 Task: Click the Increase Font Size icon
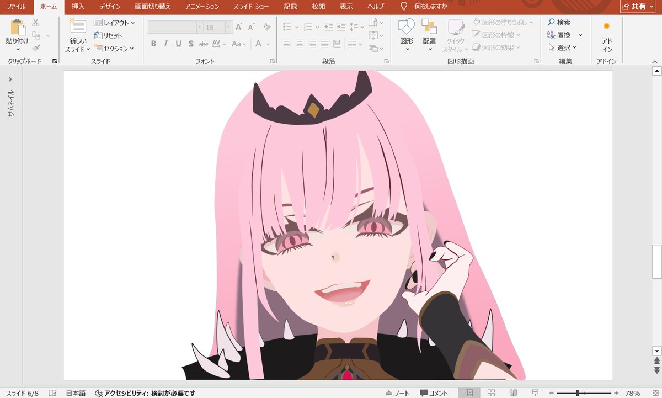point(239,27)
